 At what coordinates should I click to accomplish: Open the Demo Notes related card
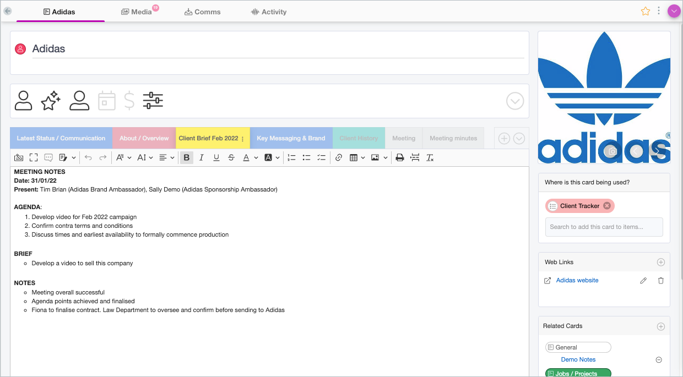click(578, 360)
